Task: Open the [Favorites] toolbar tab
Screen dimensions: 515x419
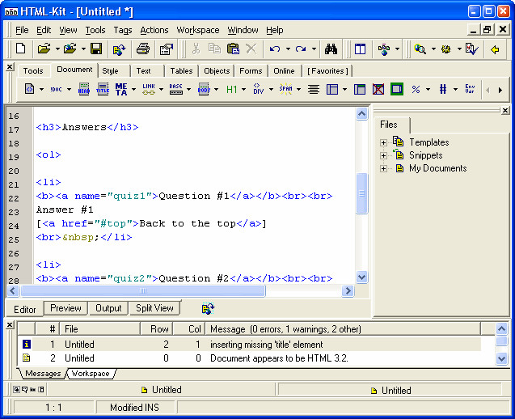Action: click(327, 71)
